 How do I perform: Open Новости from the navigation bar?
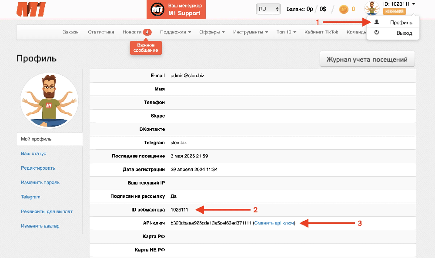132,32
